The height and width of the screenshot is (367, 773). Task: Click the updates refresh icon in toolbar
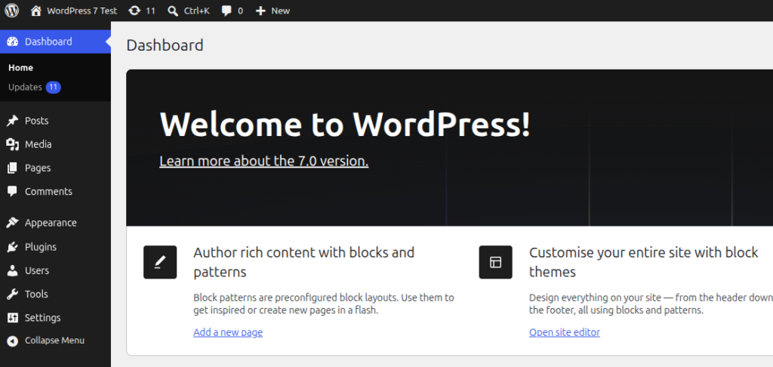click(134, 11)
